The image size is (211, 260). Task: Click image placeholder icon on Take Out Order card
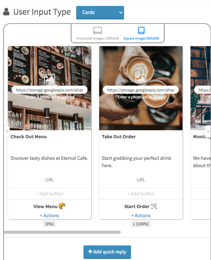coord(141,79)
